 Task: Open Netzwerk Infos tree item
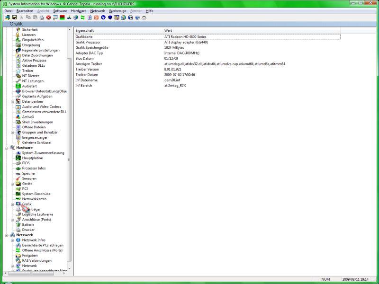click(x=34, y=240)
